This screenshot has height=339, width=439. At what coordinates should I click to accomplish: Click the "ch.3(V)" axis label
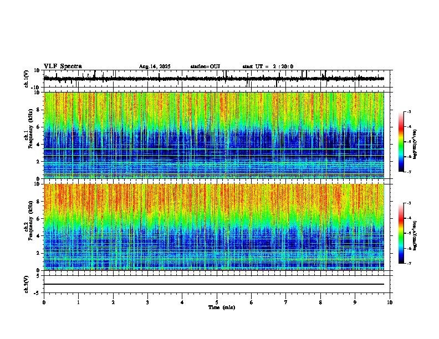(27, 284)
